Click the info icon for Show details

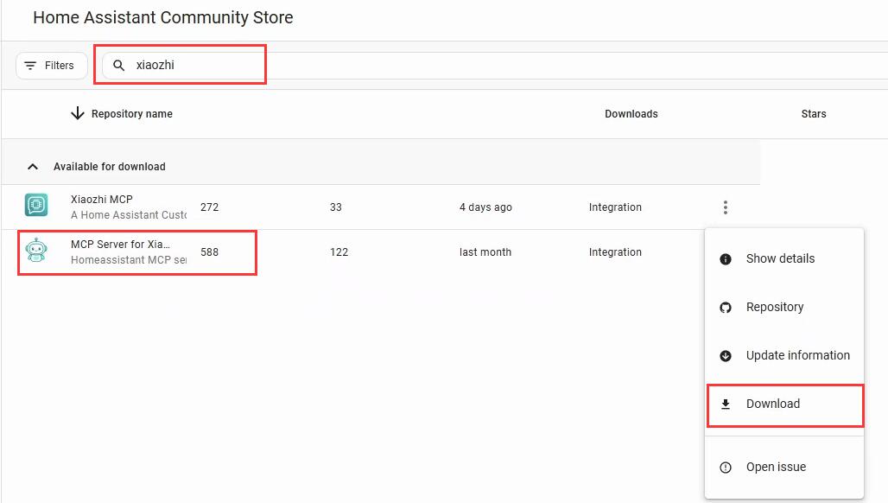726,258
